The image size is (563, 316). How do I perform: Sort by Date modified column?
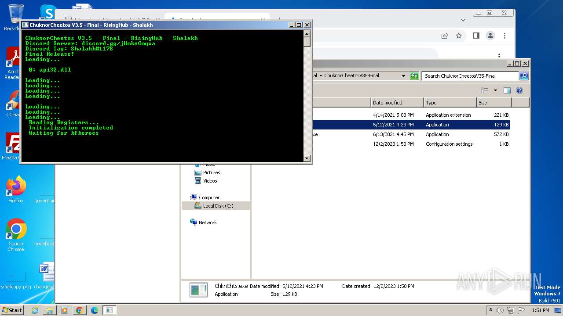point(397,103)
